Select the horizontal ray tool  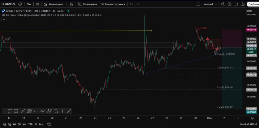pyautogui.click(x=36, y=111)
